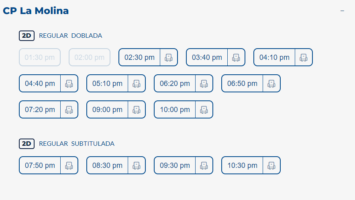Click the disabled 01:30 pm showtime
355x200 pixels.
[40, 57]
